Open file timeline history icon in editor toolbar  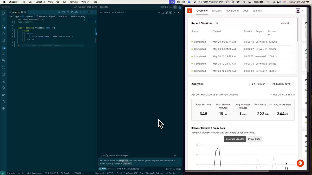[64, 12]
